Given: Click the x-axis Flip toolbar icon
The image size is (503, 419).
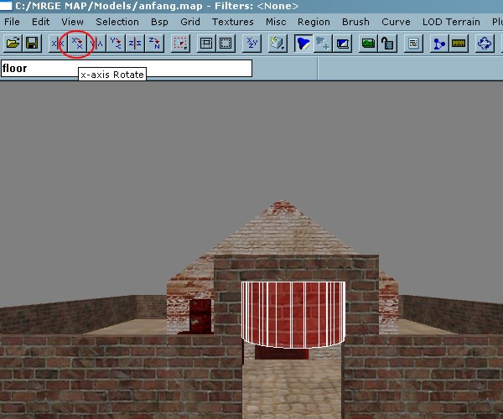Looking at the screenshot, I should (58, 43).
